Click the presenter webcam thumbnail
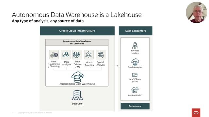 click(197, 12)
